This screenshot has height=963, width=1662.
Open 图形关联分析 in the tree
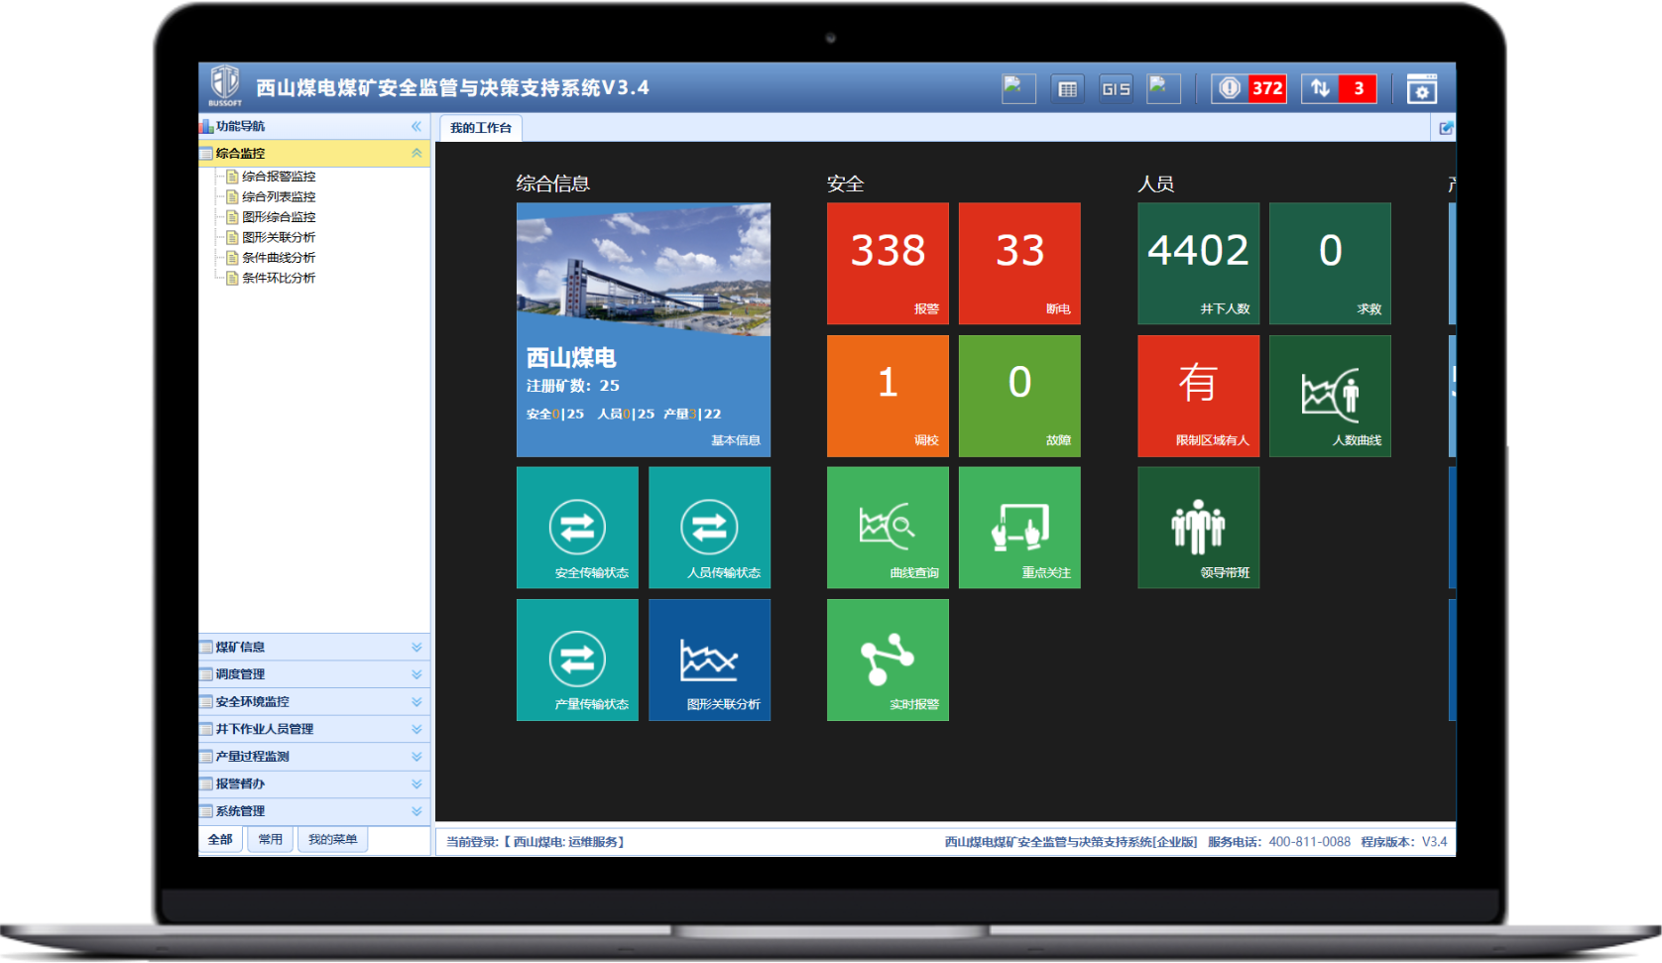(279, 237)
